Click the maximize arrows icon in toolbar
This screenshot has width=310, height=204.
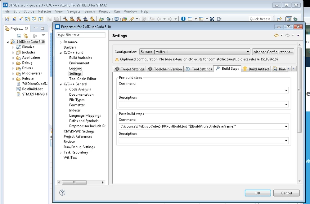click(x=212, y=19)
